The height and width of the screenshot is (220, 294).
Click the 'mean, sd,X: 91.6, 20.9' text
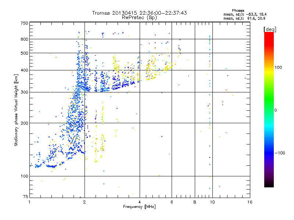(x=244, y=18)
